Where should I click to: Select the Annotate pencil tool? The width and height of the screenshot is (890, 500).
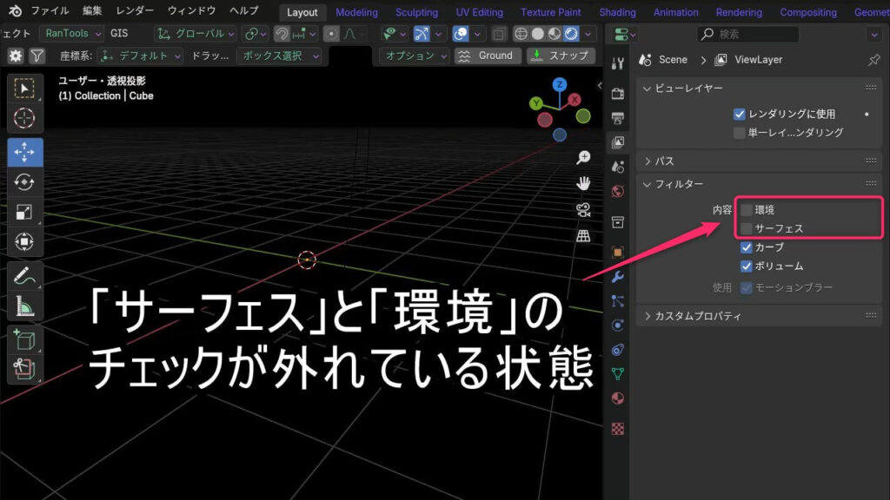click(x=24, y=277)
